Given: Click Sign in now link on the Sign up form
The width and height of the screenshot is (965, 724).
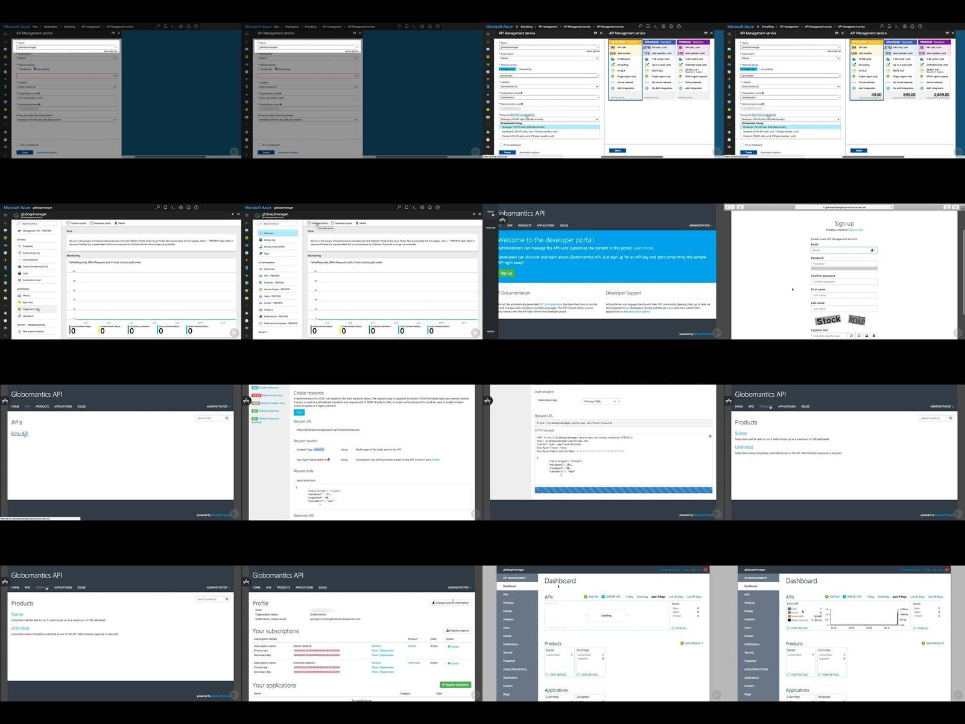Looking at the screenshot, I should (856, 230).
